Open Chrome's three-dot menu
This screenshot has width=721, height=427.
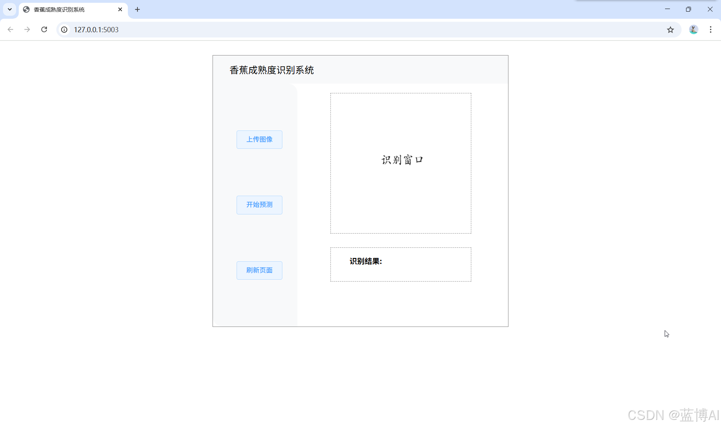click(710, 30)
